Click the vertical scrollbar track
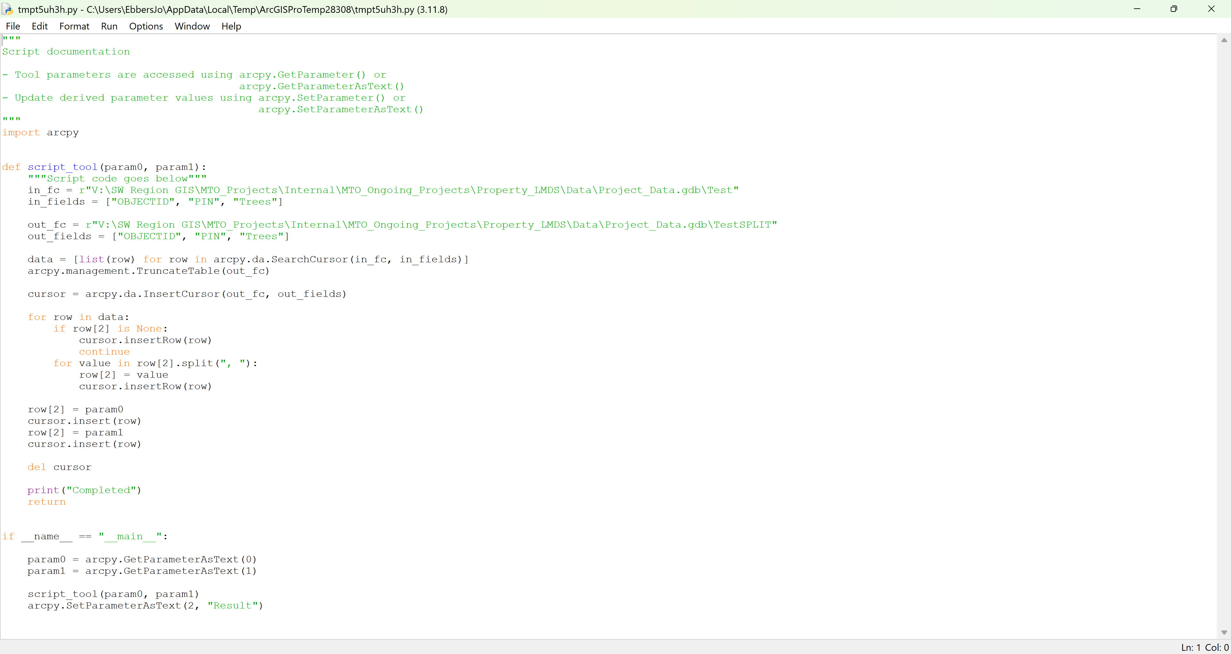Screen dimensions: 1231x654 1224,335
